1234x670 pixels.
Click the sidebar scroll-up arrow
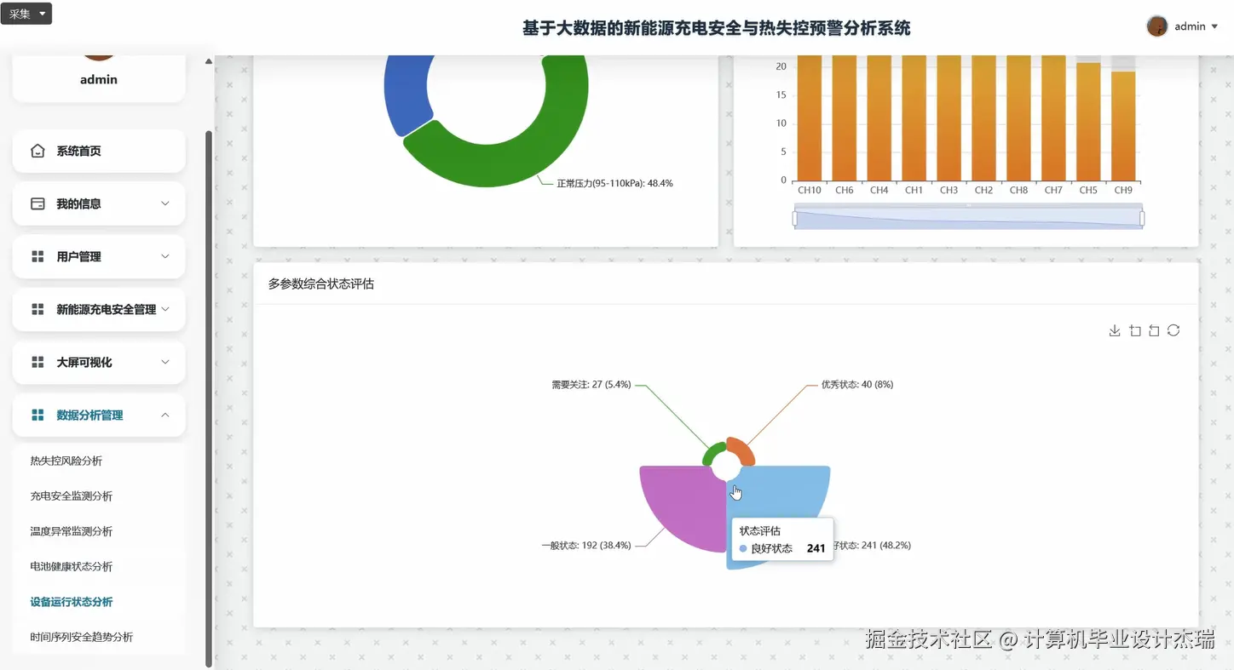[x=209, y=61]
